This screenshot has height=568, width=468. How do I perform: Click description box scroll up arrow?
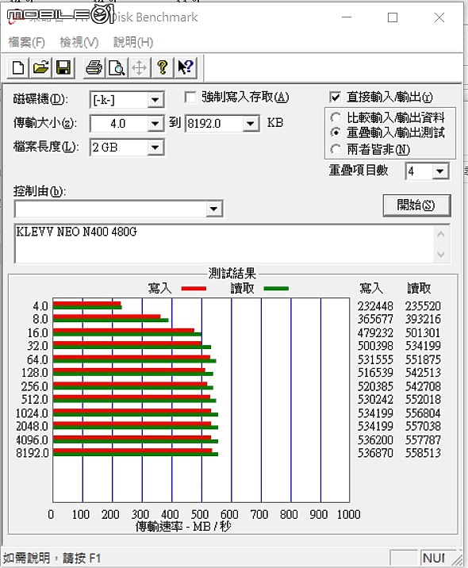pyautogui.click(x=441, y=234)
